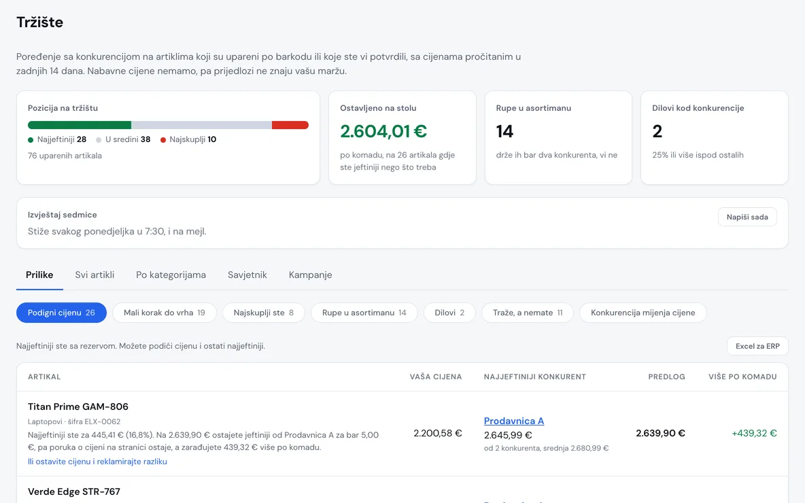Screen dimensions: 805x503
Task: Select Konkurencija mijenja cijene filter
Action: [643, 313]
